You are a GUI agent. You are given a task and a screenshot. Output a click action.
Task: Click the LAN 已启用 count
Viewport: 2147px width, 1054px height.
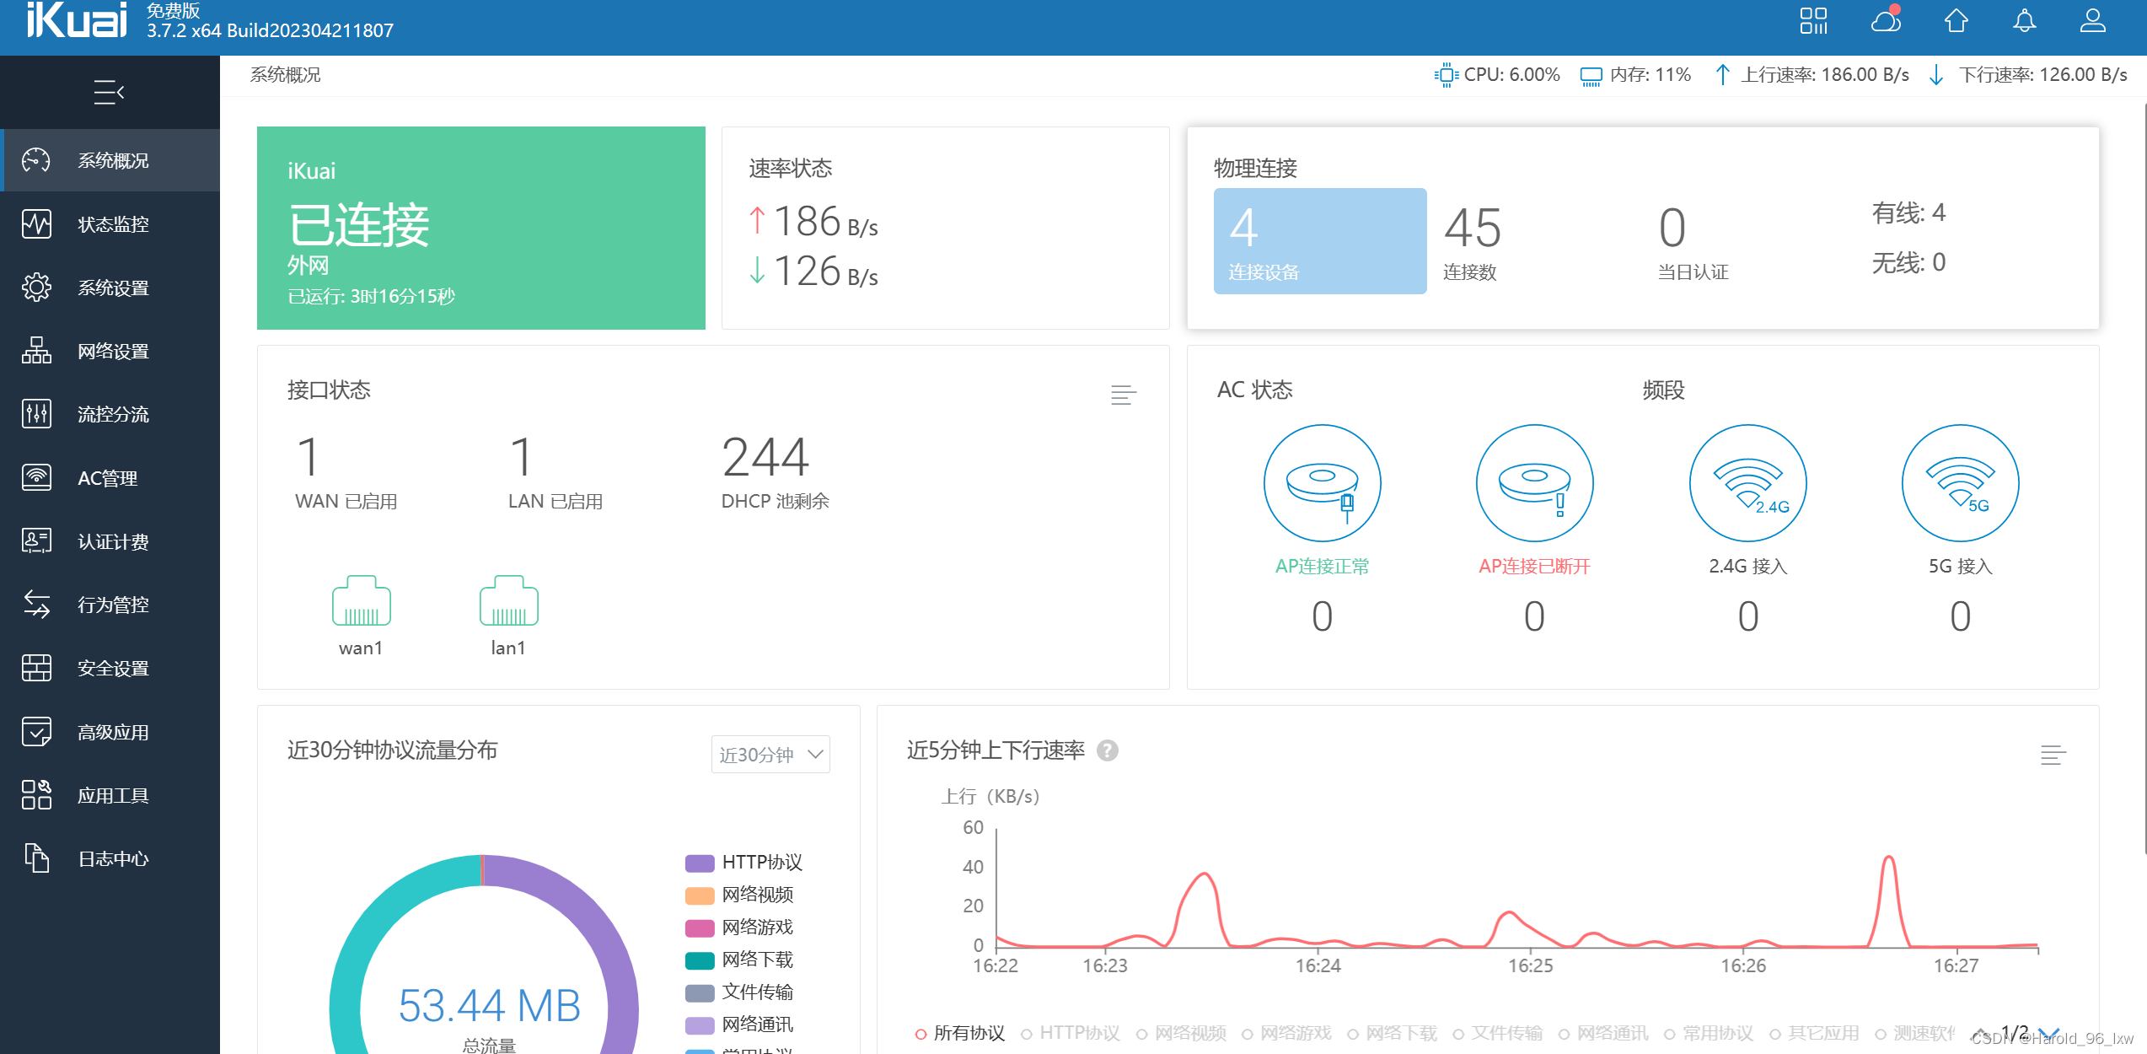522,456
